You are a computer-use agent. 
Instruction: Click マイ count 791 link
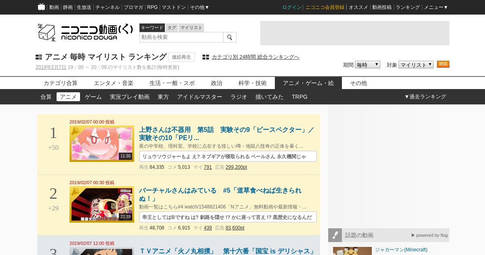point(208,167)
